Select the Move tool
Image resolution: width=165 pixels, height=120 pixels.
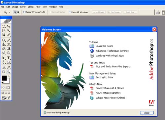click(x=9, y=26)
